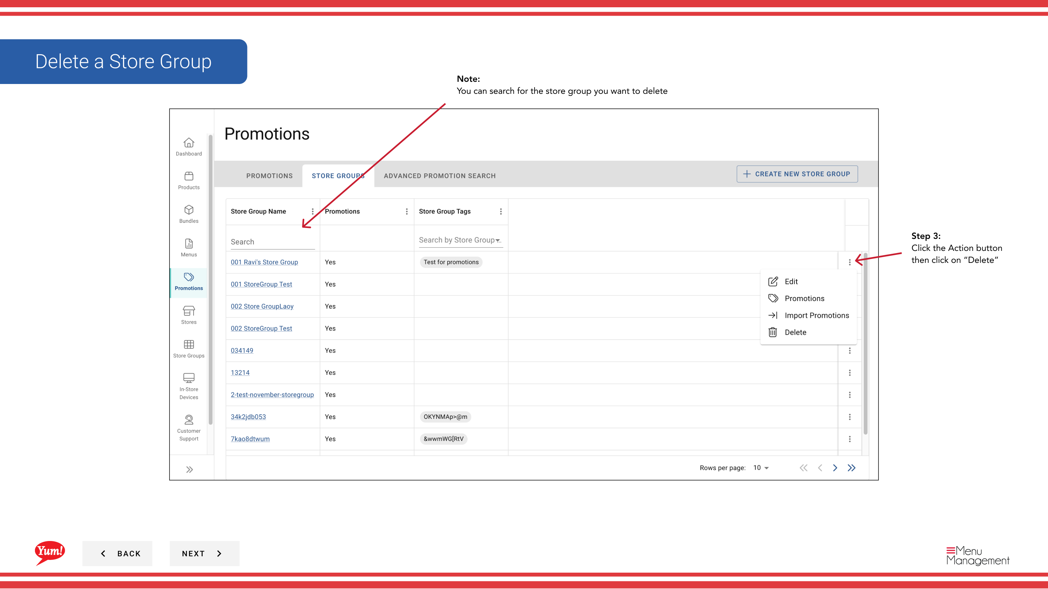Image resolution: width=1048 pixels, height=589 pixels.
Task: Open Store Group Name column menu
Action: (x=313, y=211)
